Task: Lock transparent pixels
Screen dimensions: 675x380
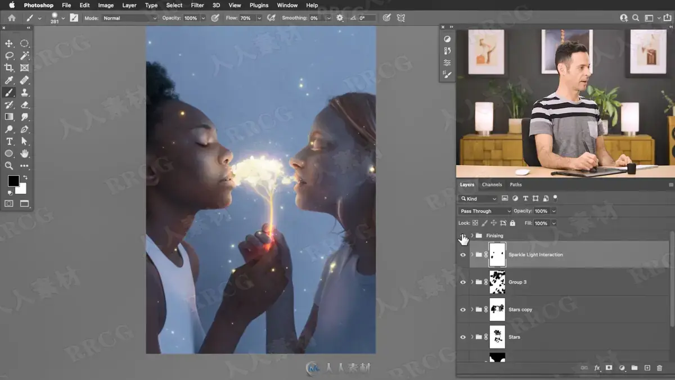Action: [475, 223]
